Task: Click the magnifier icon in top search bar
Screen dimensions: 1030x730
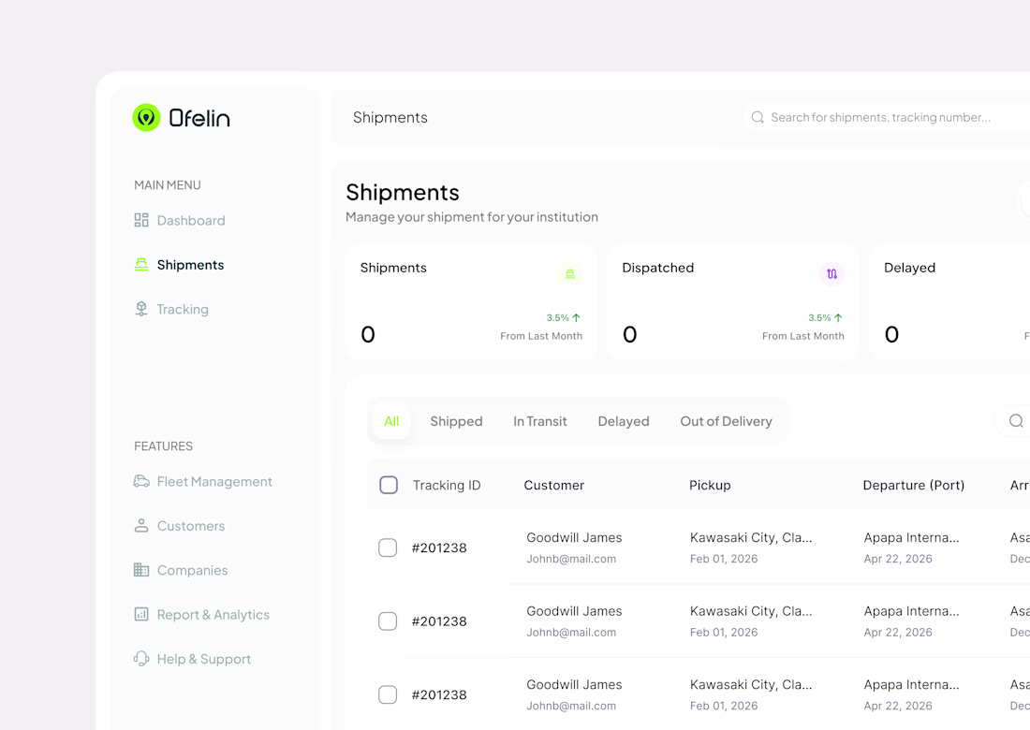Action: 758,117
